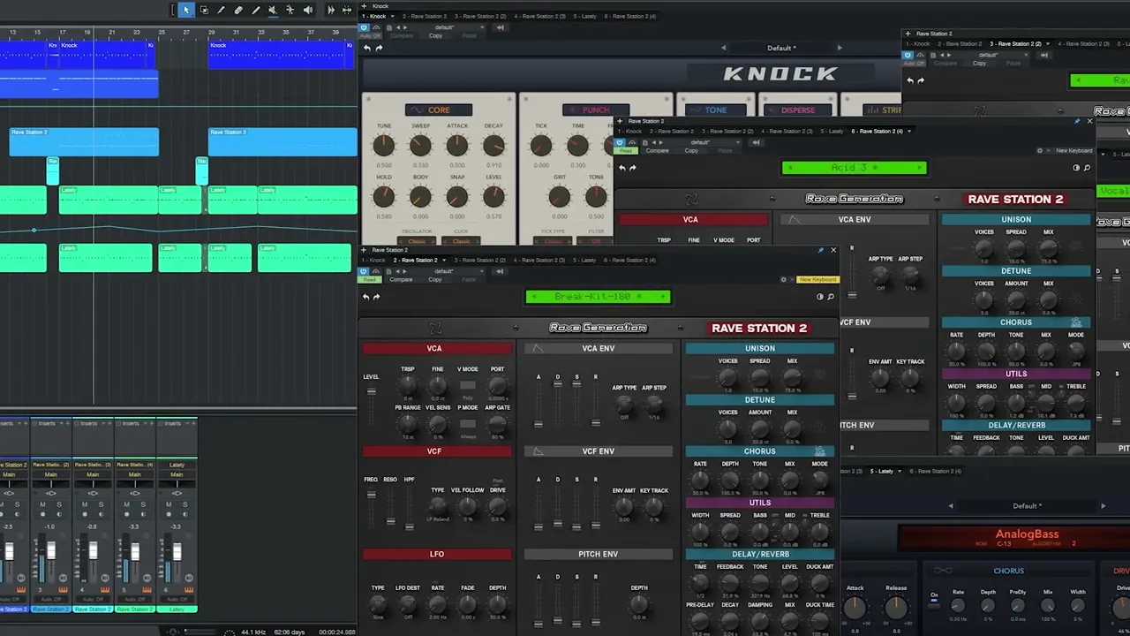This screenshot has height=636, width=1130.
Task: Click Copy in front Rave Station window
Action: pyautogui.click(x=435, y=279)
